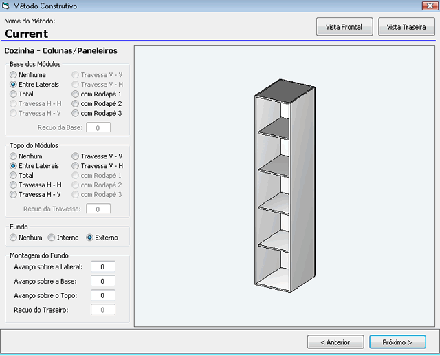The width and height of the screenshot is (440, 356).
Task: Select Externo in Fundo group
Action: [x=102, y=238]
